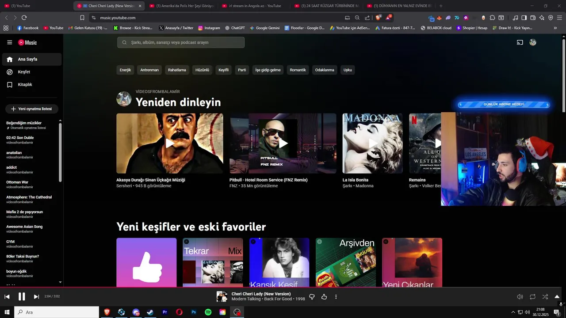Open the YouTube Music hamburger menu

(9, 42)
